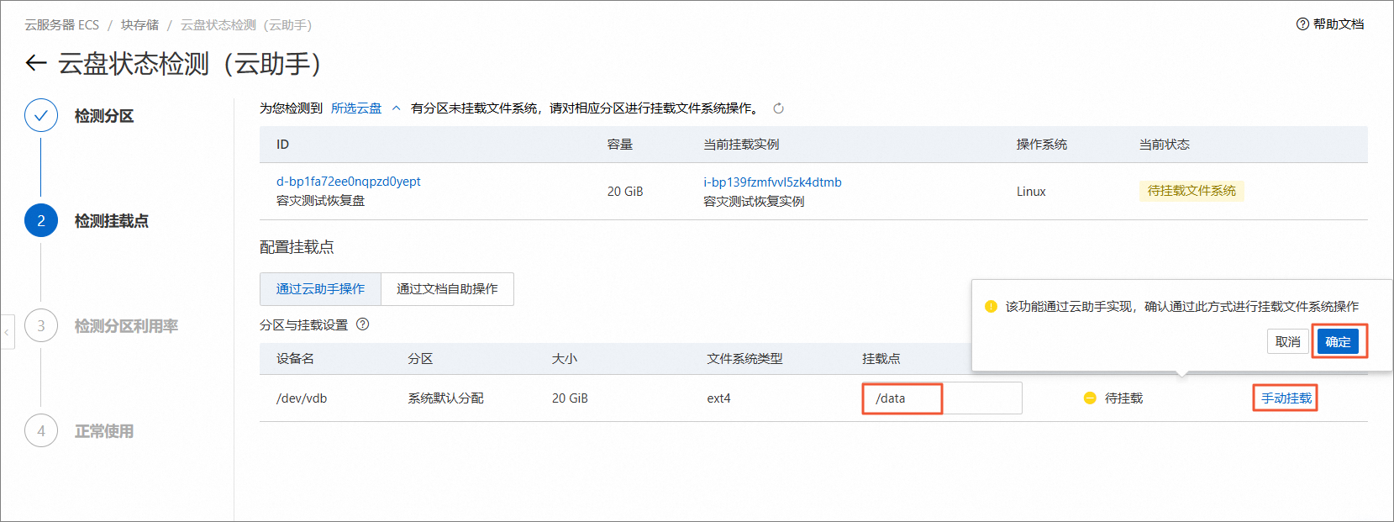Switch to 通过云助手操作 tab
The height and width of the screenshot is (522, 1394).
(320, 289)
